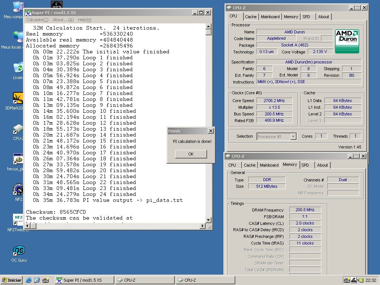Click Super PI vertical scrollbar down arrow

click(209, 220)
